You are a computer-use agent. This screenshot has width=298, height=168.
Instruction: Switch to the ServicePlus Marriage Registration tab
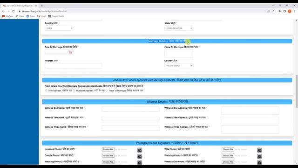(x=19, y=6)
